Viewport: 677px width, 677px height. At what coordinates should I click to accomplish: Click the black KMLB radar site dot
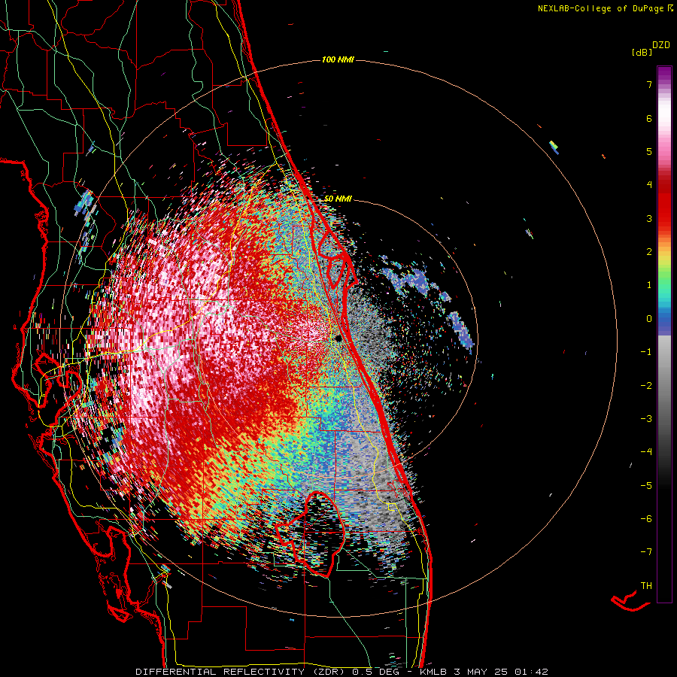tap(338, 338)
